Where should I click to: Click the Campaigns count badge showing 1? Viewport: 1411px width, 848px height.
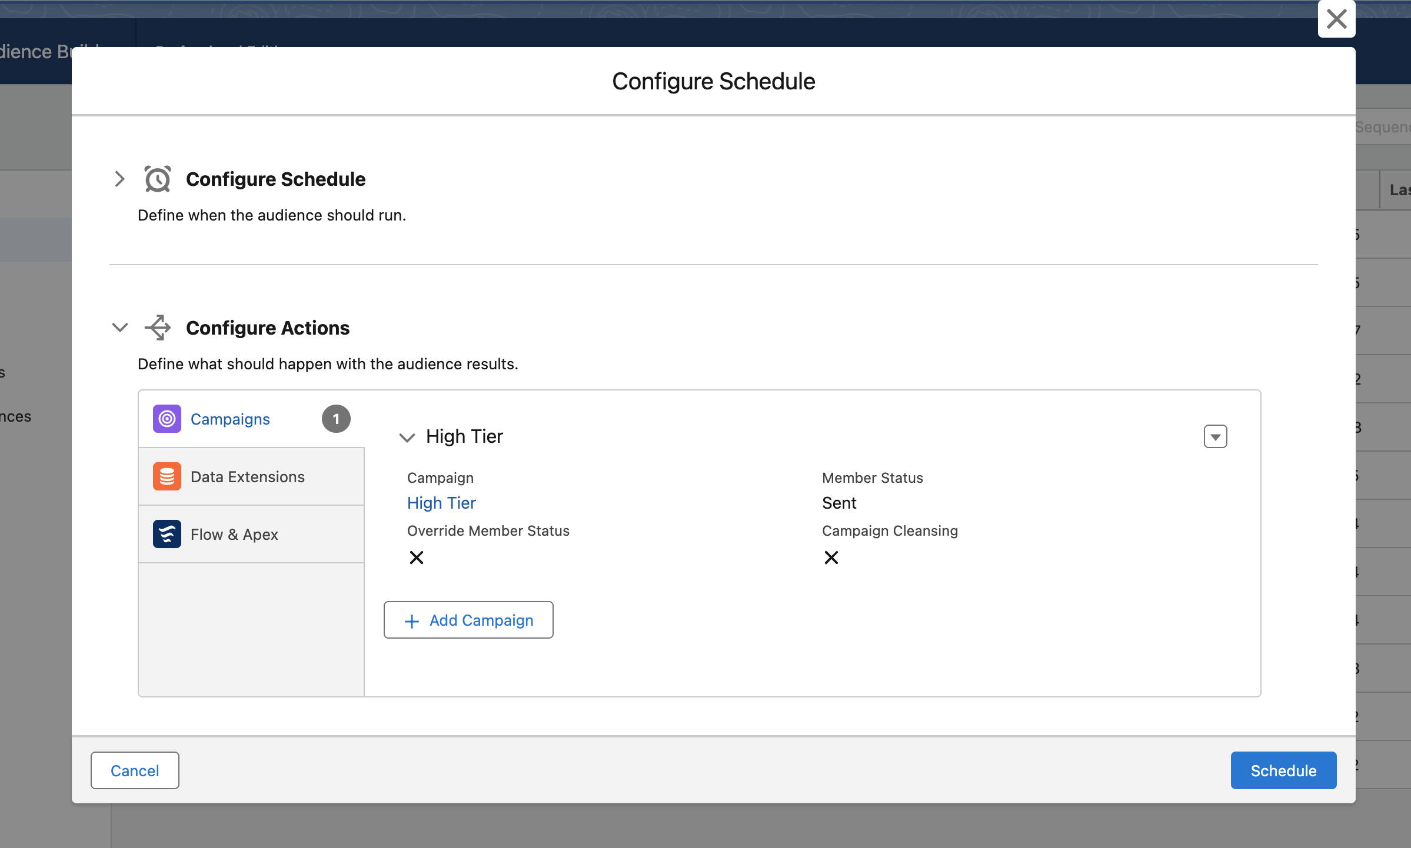click(x=336, y=419)
